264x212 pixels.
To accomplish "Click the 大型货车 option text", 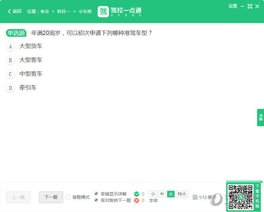I will coord(31,46).
